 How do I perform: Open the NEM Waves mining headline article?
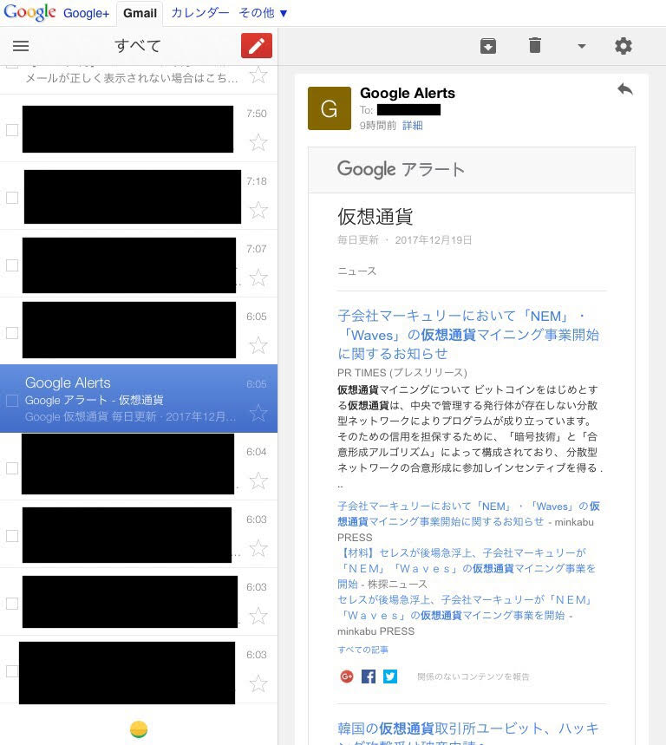coord(468,335)
